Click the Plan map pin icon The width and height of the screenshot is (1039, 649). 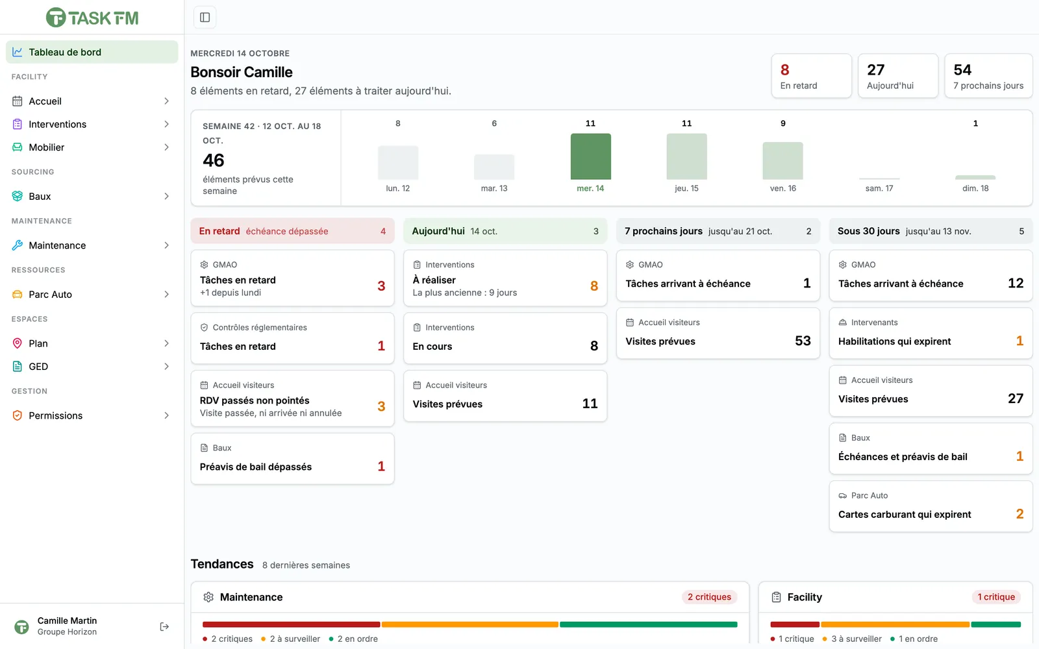18,343
